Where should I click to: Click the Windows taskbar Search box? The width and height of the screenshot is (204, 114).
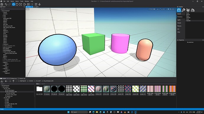pos(79,112)
